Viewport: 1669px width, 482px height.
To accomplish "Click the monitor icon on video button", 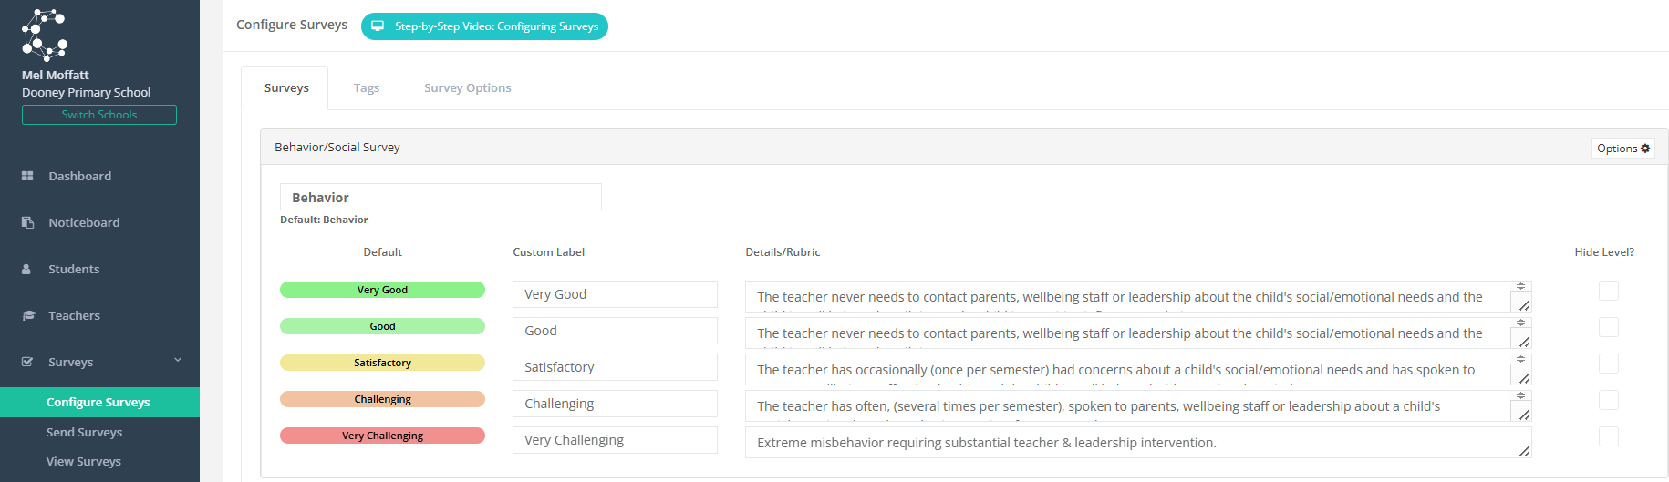I will click(x=378, y=26).
